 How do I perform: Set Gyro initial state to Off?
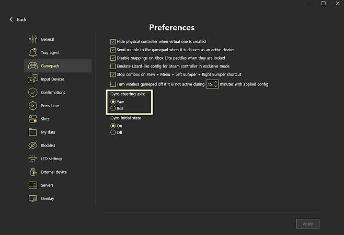tap(113, 132)
